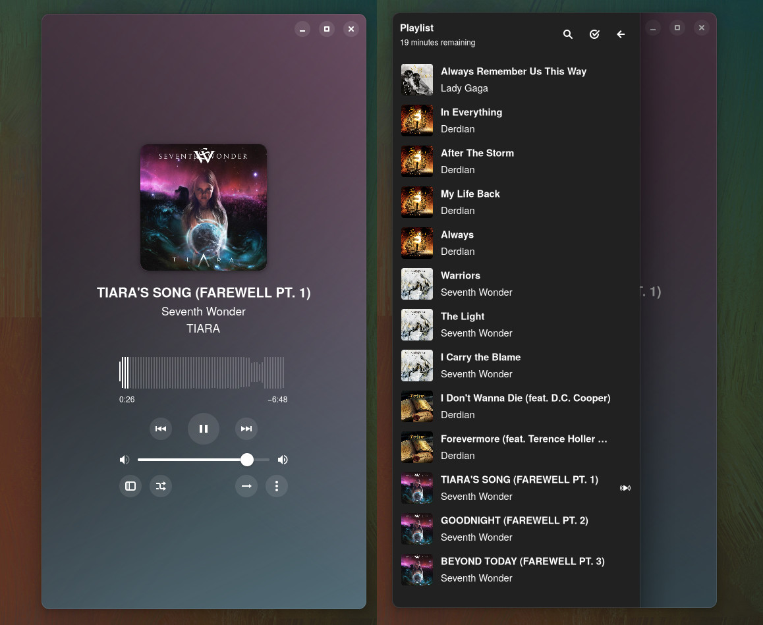The width and height of the screenshot is (763, 625).
Task: Click the In Everything album thumbnail
Action: pos(417,121)
